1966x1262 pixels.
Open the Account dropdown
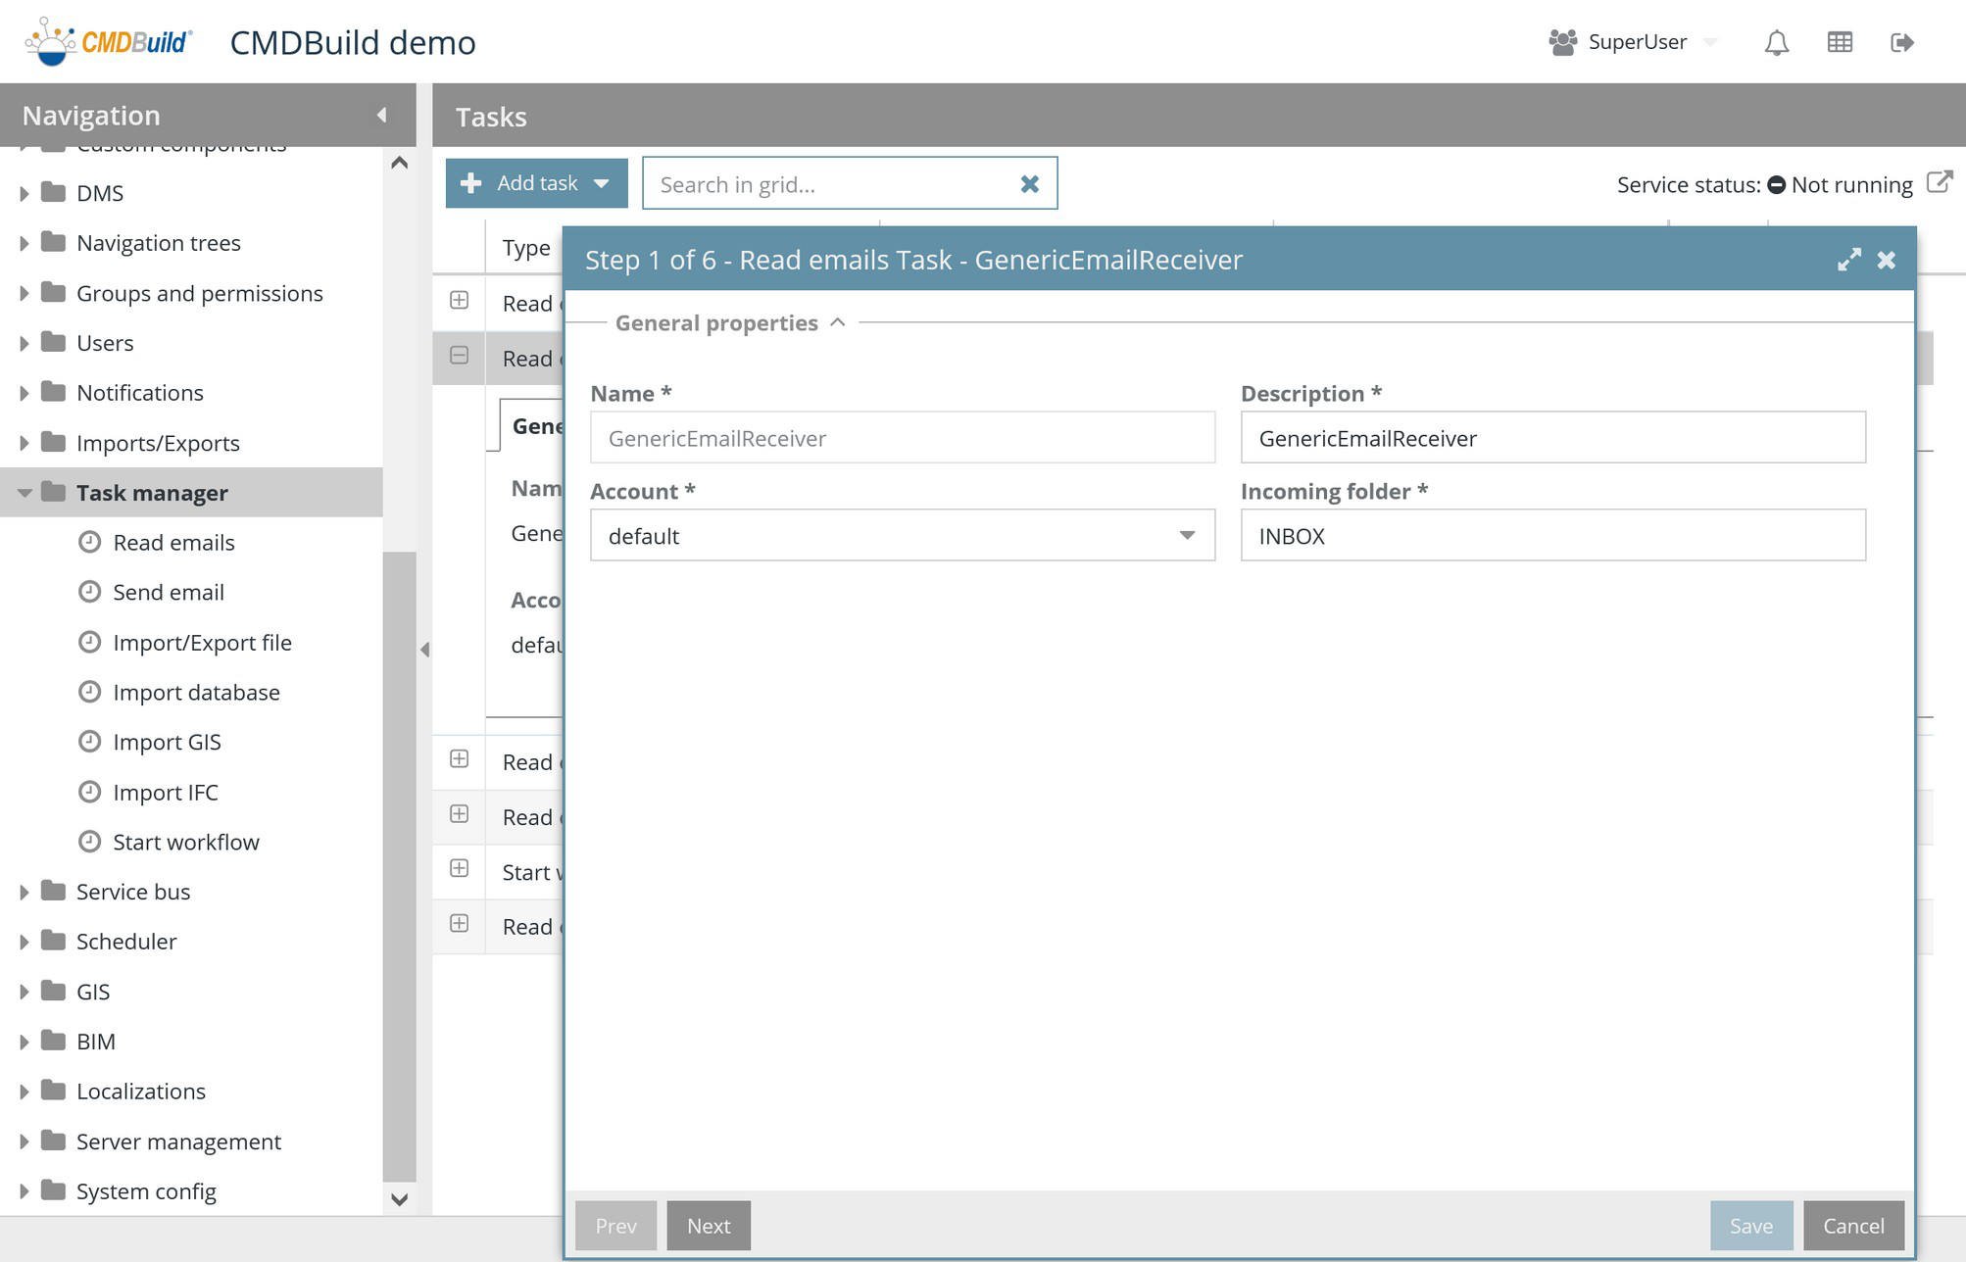click(1186, 535)
